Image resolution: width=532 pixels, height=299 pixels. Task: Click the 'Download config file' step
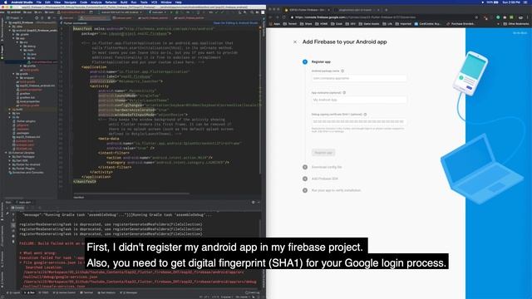pyautogui.click(x=327, y=167)
